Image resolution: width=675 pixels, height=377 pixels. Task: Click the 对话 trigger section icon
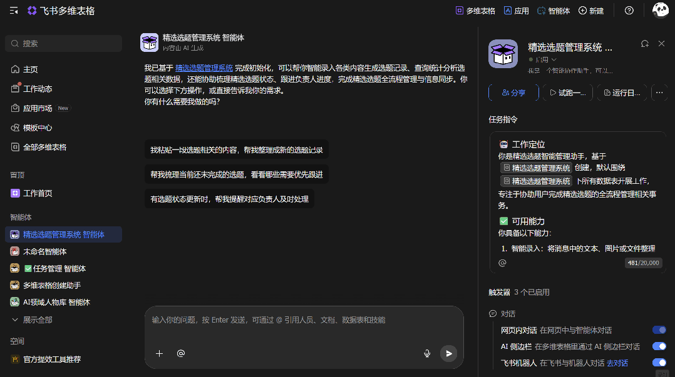pos(493,314)
